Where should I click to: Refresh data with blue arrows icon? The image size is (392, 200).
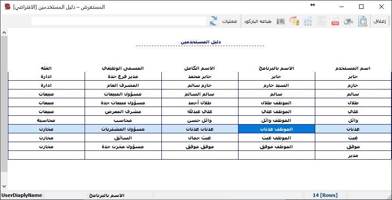214,21
